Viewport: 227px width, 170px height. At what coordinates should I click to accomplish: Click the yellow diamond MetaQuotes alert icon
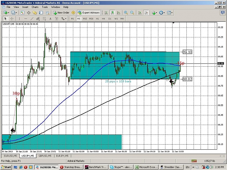(x=73, y=13)
